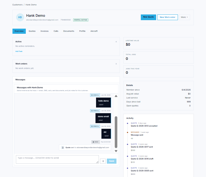Switch to the Profile tab
Image resolution: width=206 pixels, height=177 pixels.
[82, 31]
